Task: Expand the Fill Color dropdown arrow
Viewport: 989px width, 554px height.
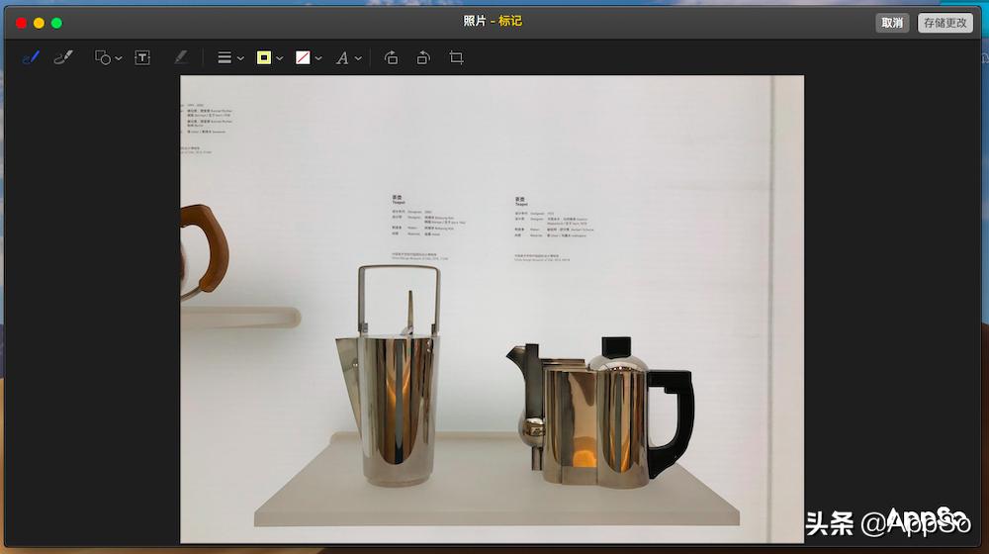Action: [x=318, y=59]
